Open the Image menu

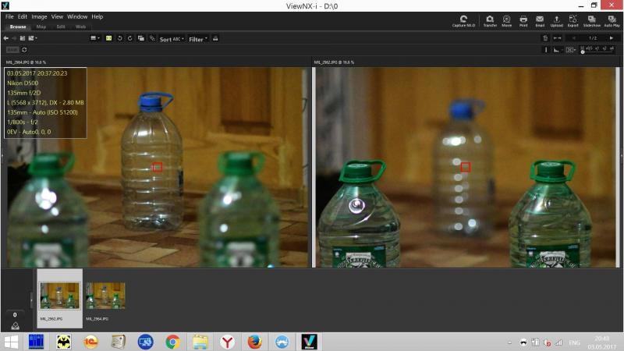click(x=39, y=16)
